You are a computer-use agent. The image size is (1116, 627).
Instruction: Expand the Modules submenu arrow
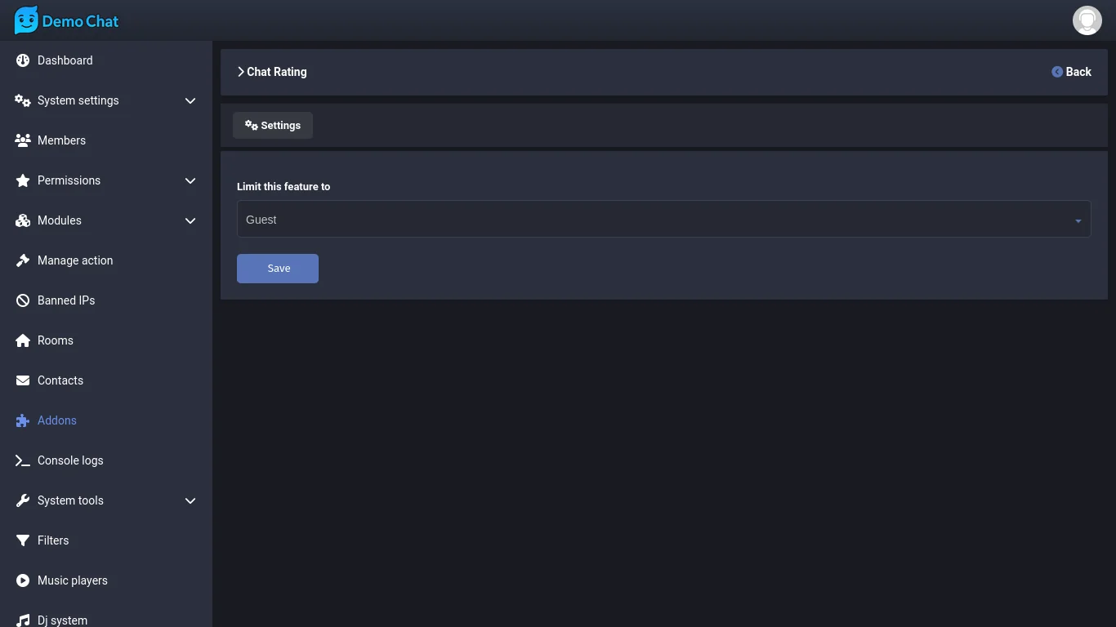coord(190,220)
